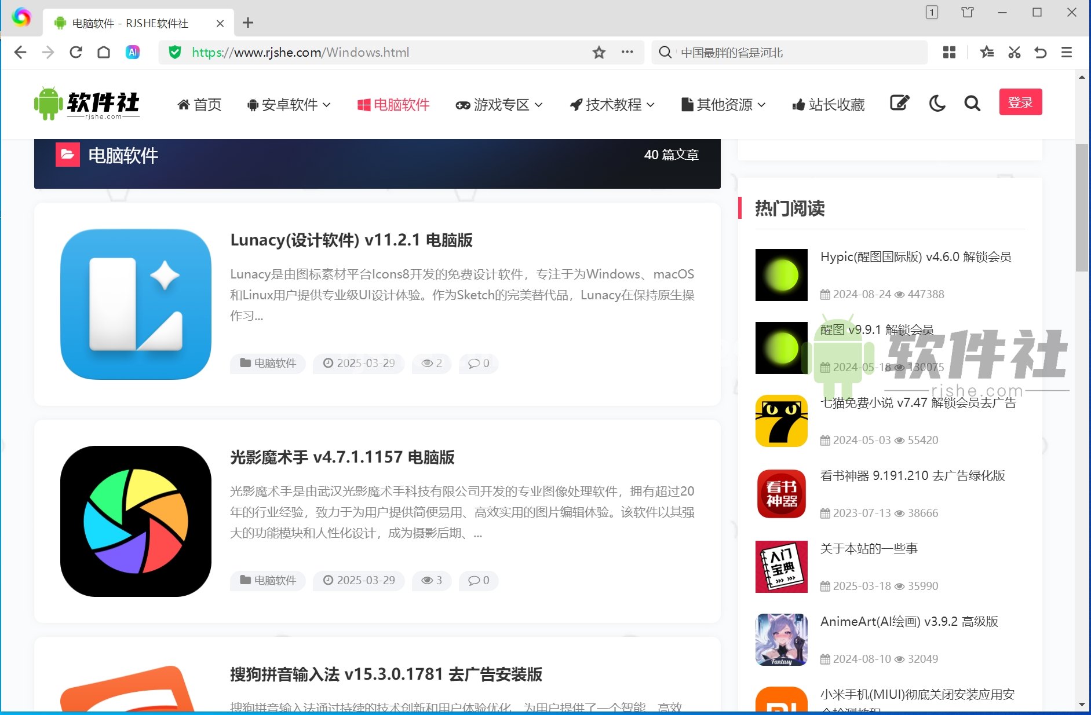This screenshot has width=1091, height=715.
Task: Open the address bar three-dots menu
Action: [627, 52]
